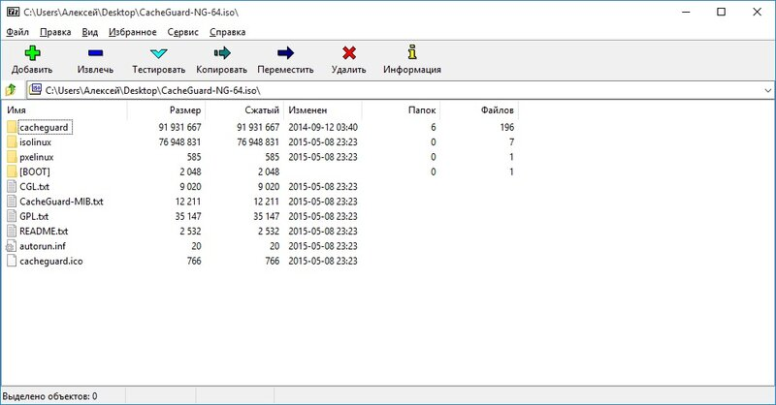The height and width of the screenshot is (405, 776).
Task: Select the CGL.txt file name
Action: (34, 187)
